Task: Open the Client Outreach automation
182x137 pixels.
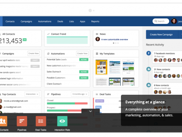Action: tap(54, 84)
